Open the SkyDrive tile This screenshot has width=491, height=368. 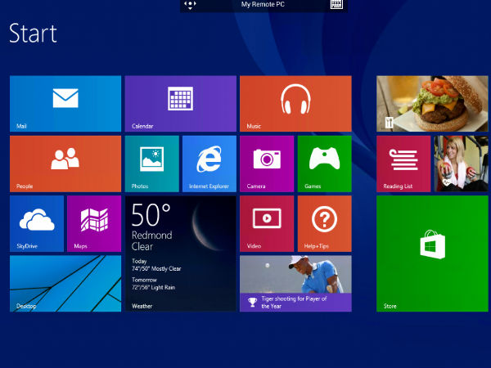[x=37, y=223]
